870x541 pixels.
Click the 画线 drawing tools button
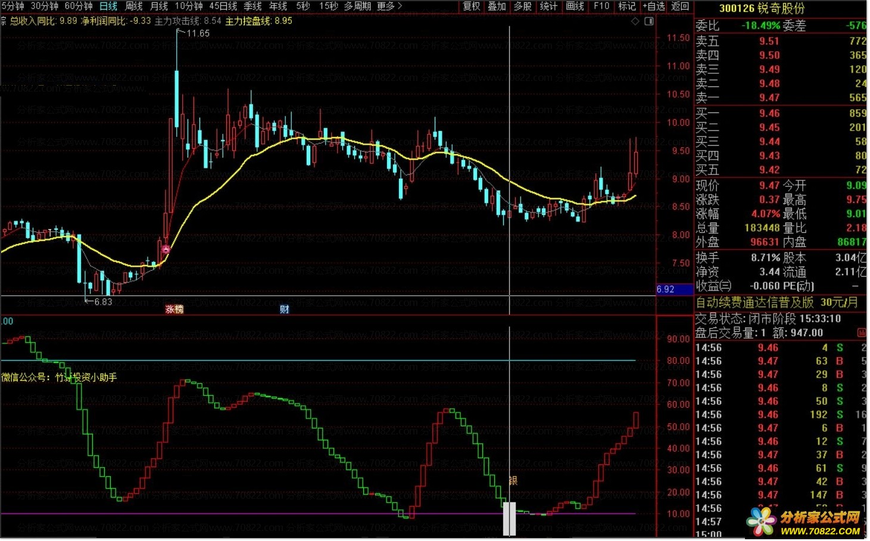575,6
